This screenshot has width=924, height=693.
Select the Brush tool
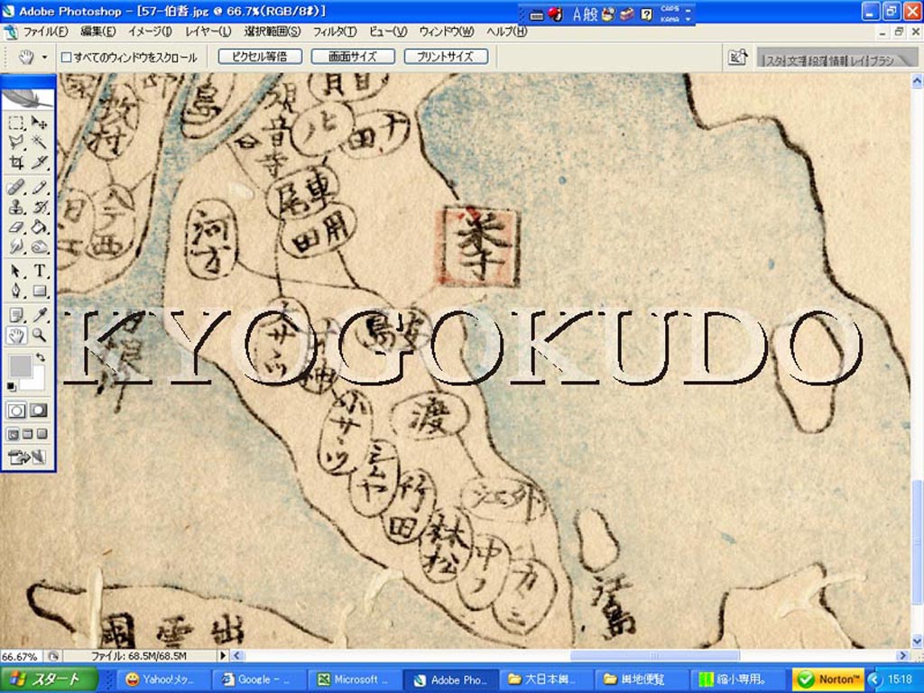tap(39, 188)
